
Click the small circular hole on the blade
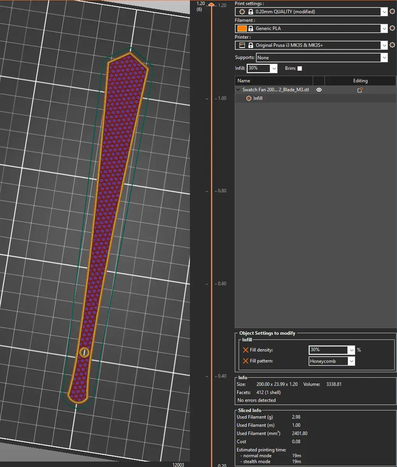point(84,353)
